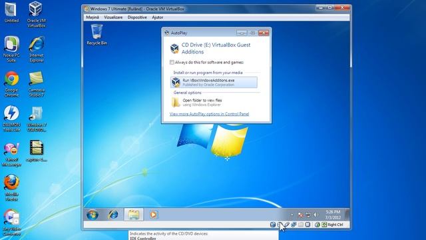Image resolution: width=426 pixels, height=240 pixels.
Task: Select Google Chrome desktop shortcut
Action: tap(11, 84)
